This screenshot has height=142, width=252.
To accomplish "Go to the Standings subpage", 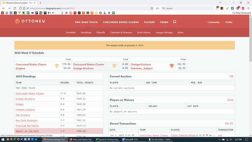I will 86,32.
